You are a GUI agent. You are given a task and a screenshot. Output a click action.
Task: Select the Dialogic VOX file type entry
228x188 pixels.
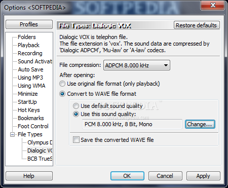[x=40, y=151]
